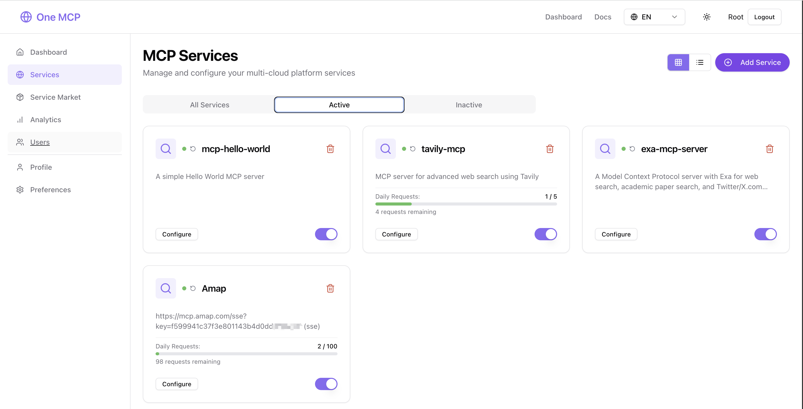Viewport: 803px width, 409px height.
Task: Disable the exa-mcp-server service
Action: pyautogui.click(x=766, y=234)
